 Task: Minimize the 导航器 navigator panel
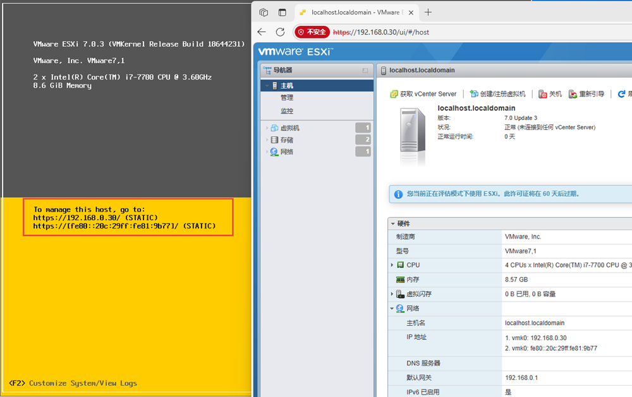(x=365, y=71)
